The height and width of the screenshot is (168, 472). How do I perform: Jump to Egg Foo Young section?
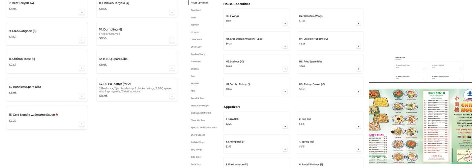click(x=198, y=54)
